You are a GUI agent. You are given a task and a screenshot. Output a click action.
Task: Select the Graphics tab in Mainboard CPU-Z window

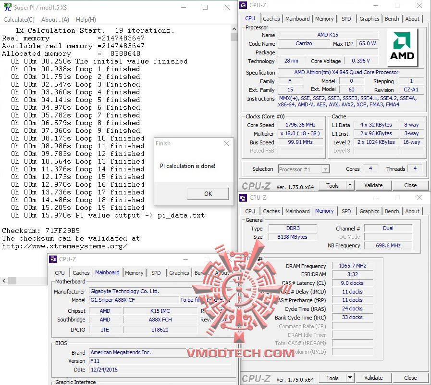point(179,273)
